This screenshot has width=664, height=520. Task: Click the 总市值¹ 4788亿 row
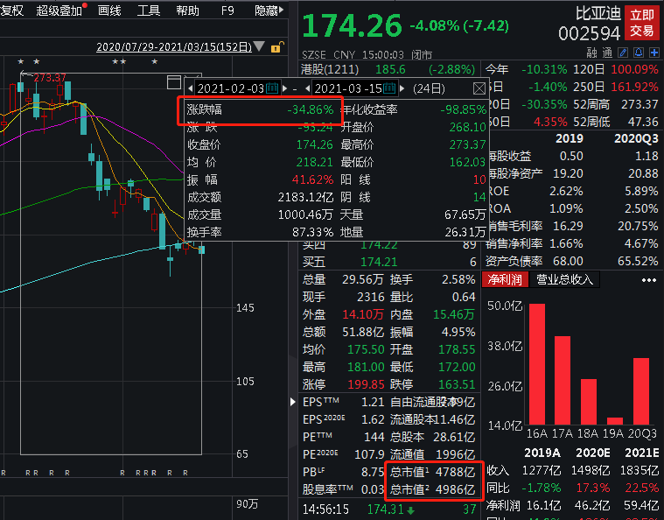click(432, 472)
